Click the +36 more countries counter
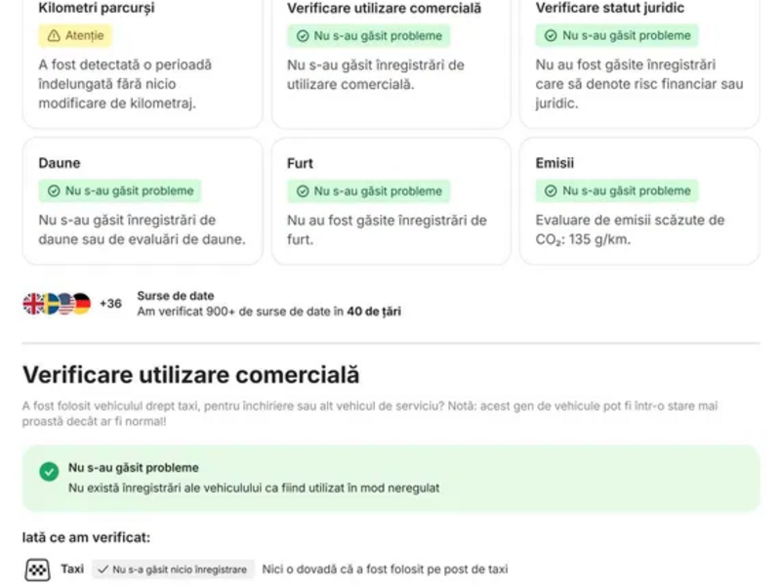 [110, 304]
